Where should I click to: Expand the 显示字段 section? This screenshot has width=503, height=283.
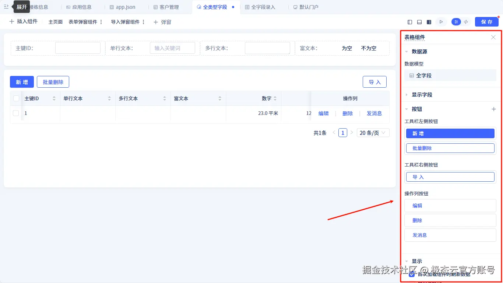[407, 95]
